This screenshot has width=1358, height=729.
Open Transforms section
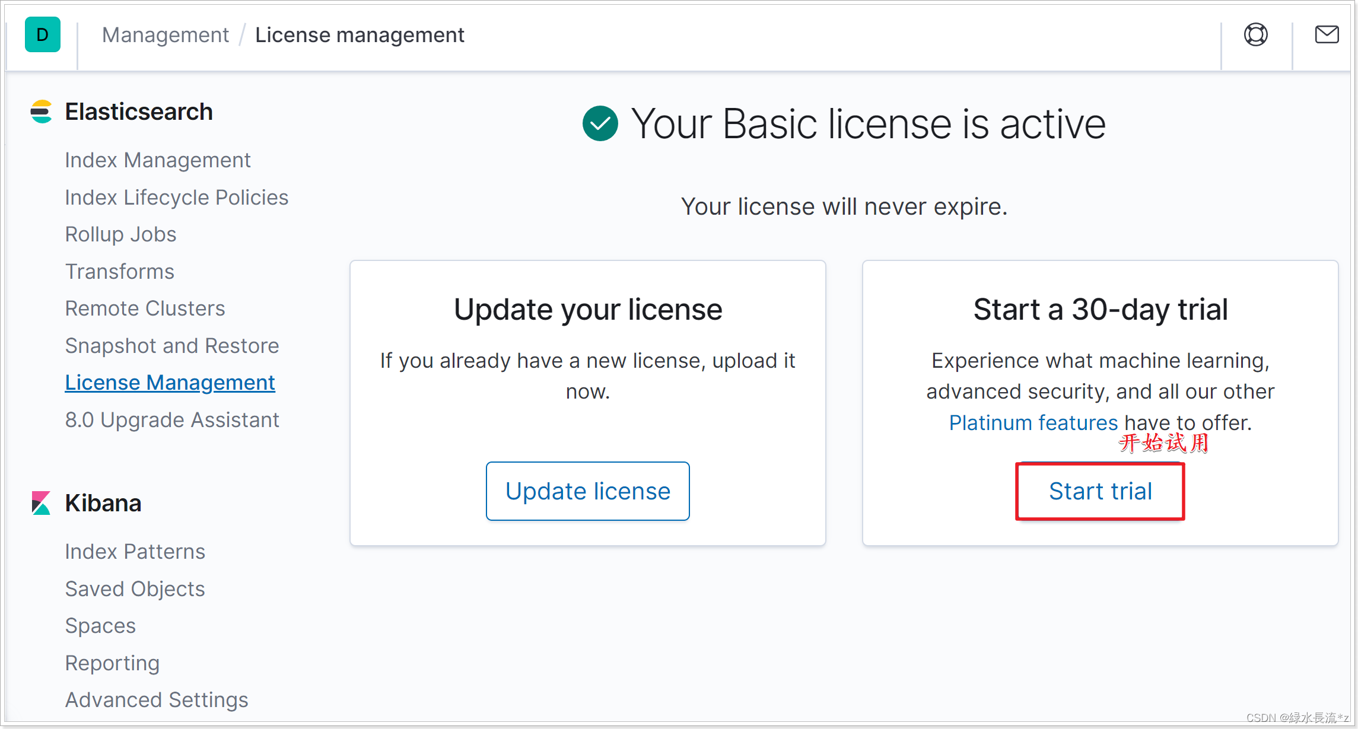[x=120, y=272]
